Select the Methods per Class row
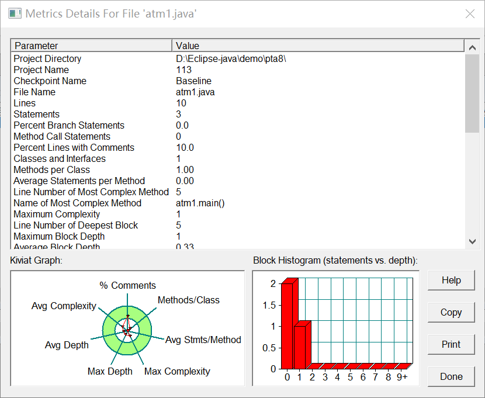Viewport: 485px width, 398px height. pyautogui.click(x=238, y=170)
